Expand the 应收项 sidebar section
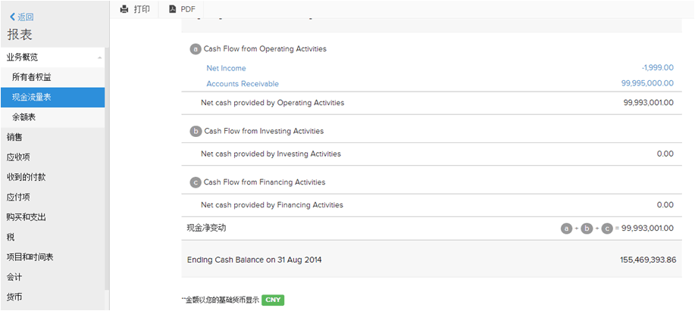695x311 pixels. tap(18, 157)
